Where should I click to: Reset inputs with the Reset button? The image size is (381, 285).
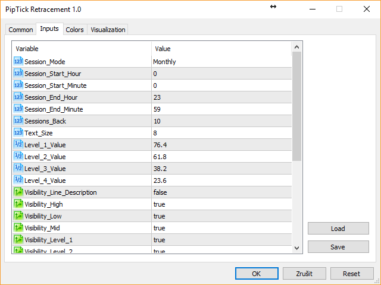[x=352, y=274]
